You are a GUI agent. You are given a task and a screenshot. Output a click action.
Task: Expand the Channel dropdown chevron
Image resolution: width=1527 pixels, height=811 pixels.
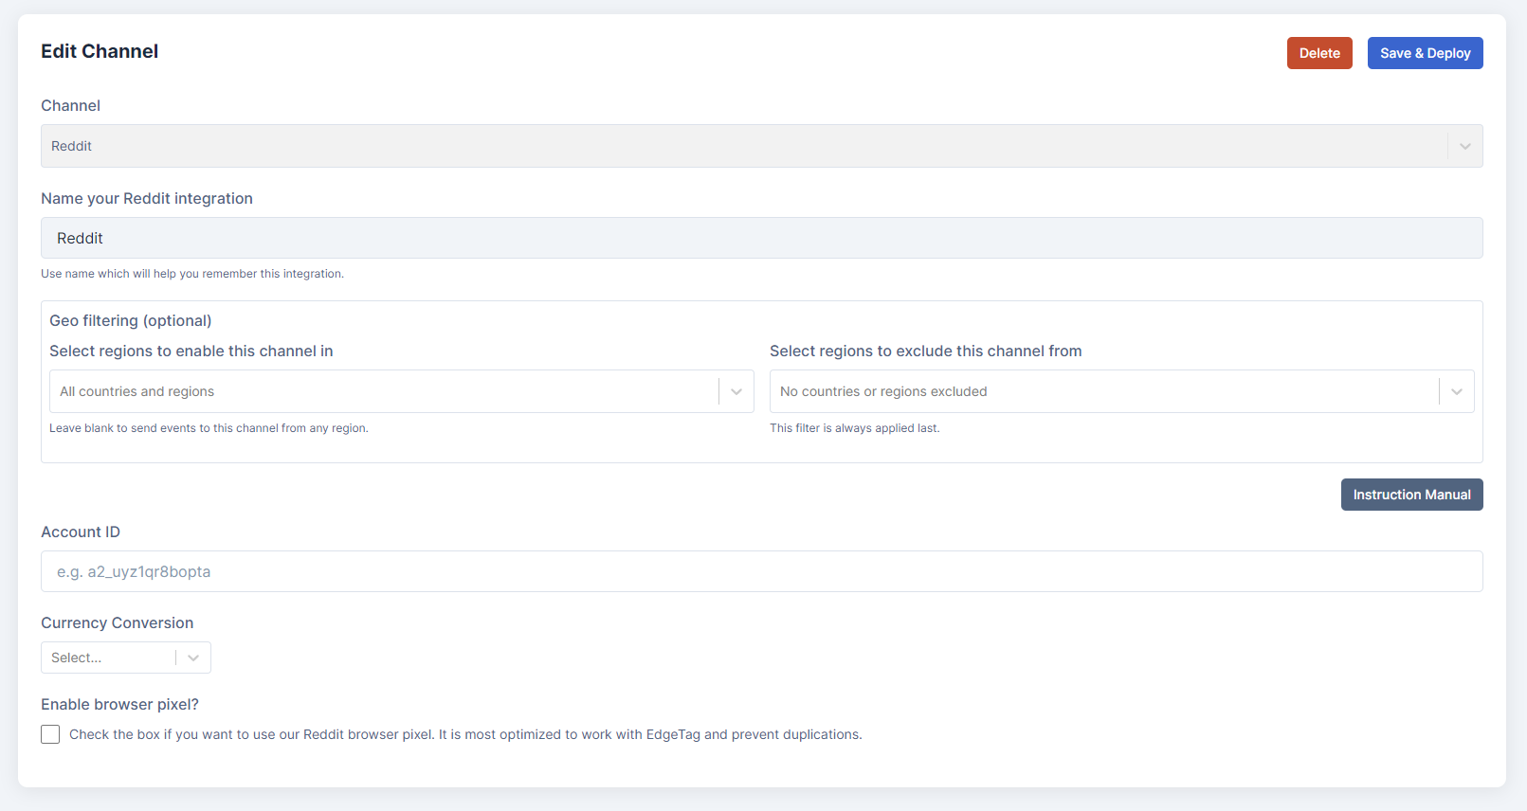1464,146
